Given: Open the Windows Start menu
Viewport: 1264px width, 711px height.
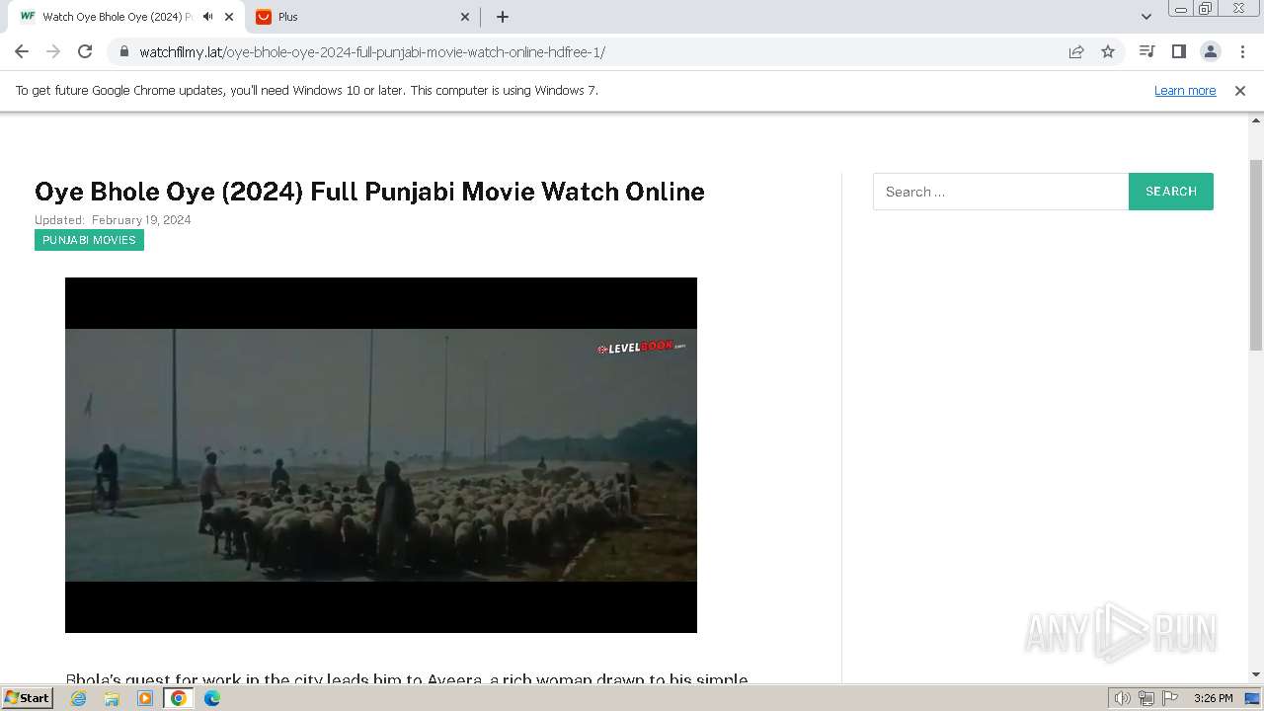Looking at the screenshot, I should click(27, 697).
